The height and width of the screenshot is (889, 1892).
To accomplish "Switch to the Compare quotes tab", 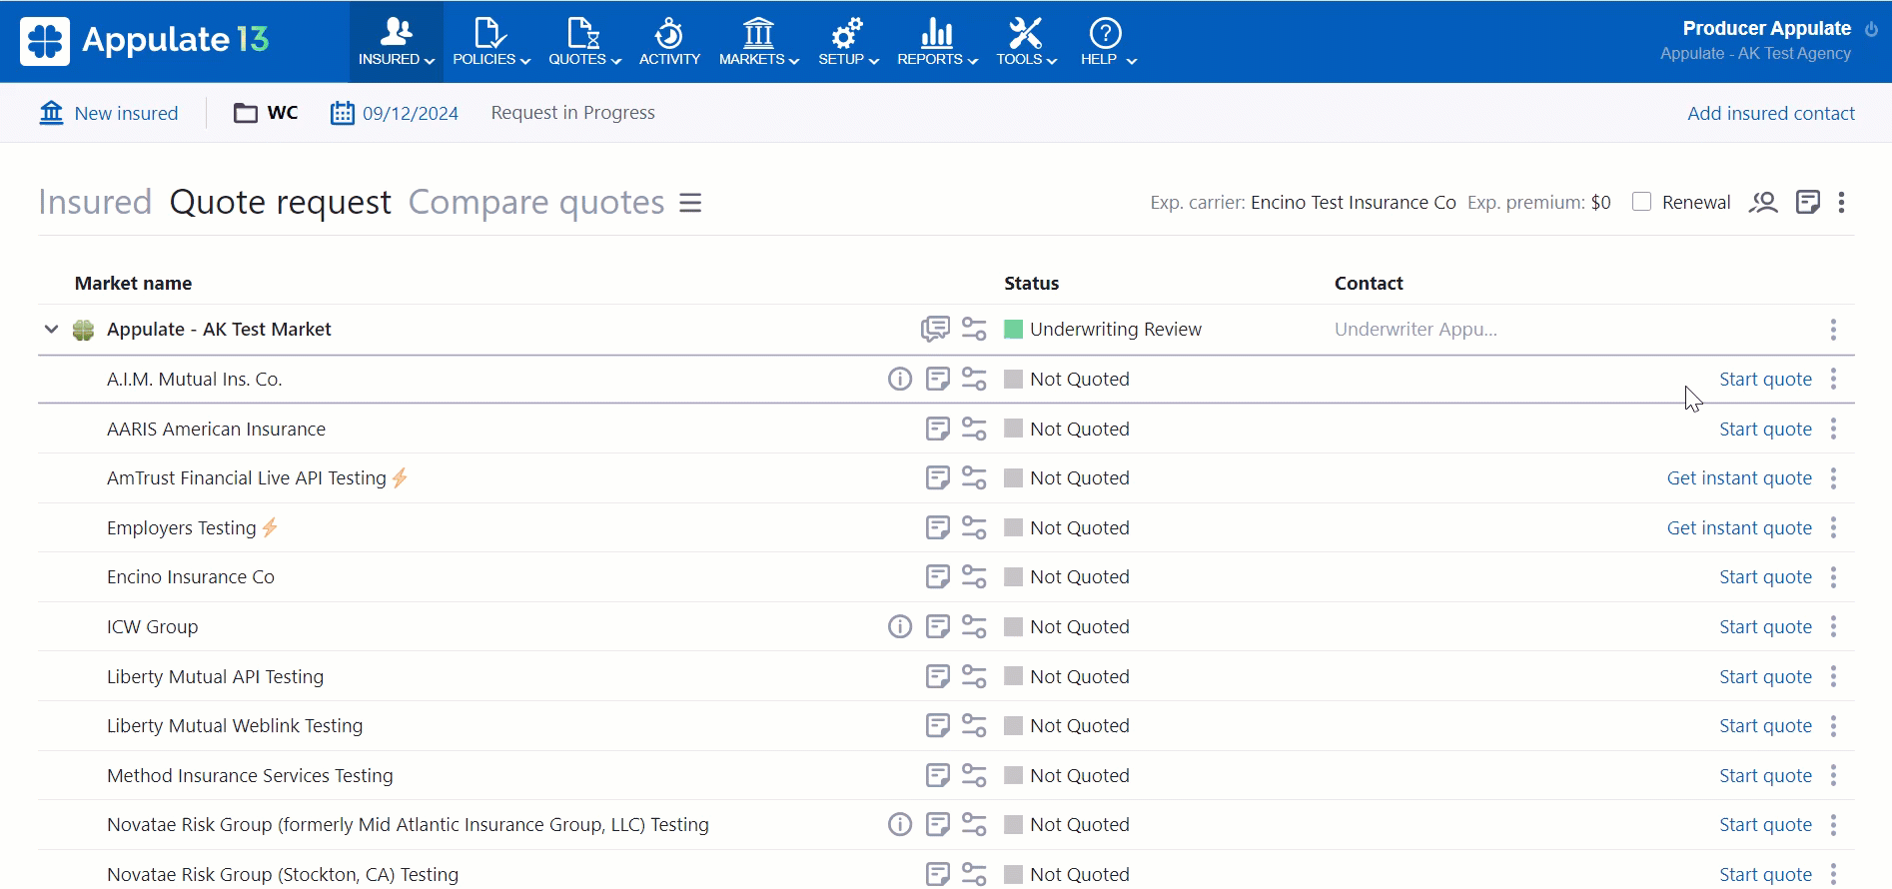I will pyautogui.click(x=535, y=203).
